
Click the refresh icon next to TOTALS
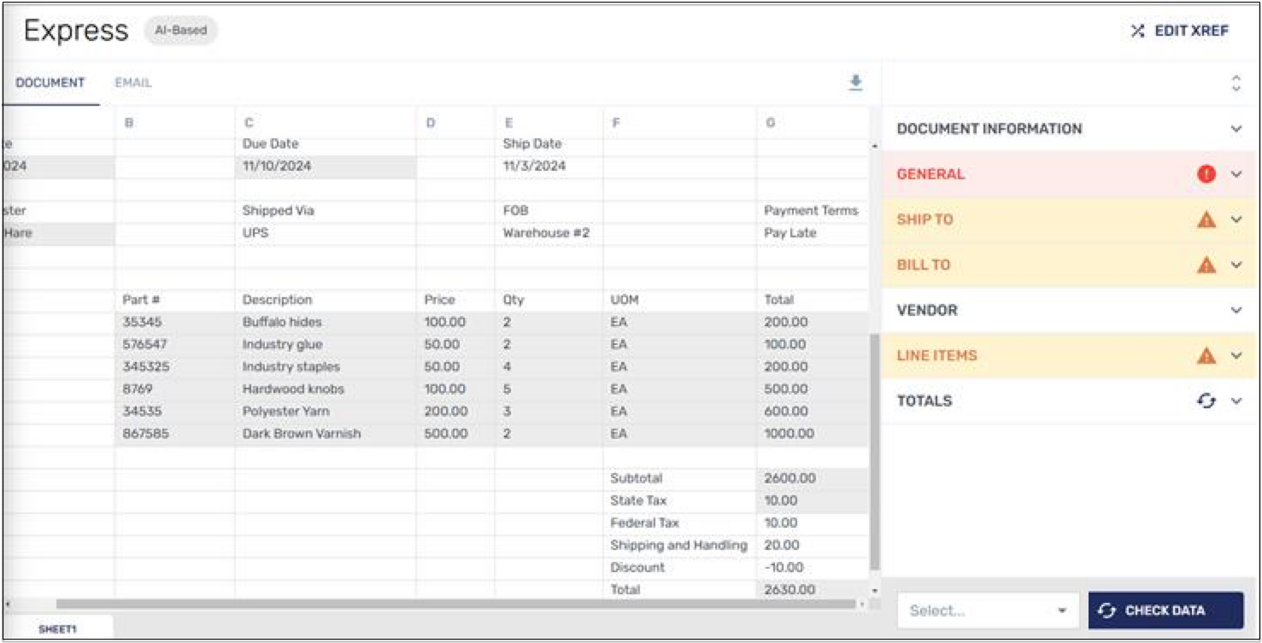1206,400
